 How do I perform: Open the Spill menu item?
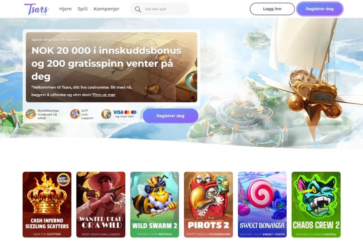[83, 9]
